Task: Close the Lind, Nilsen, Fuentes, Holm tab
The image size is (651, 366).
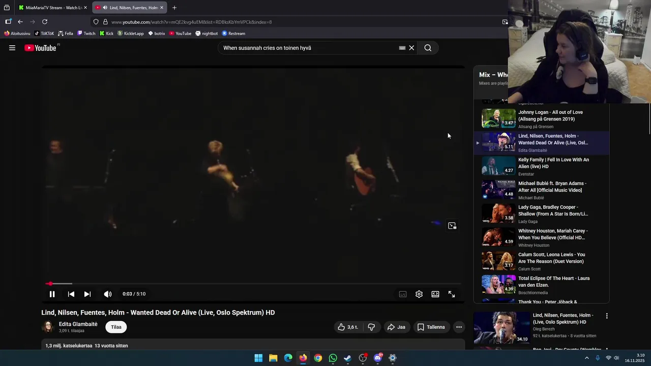Action: [162, 8]
